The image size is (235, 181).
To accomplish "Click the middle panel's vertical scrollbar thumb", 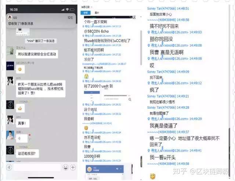I will 141,48.
